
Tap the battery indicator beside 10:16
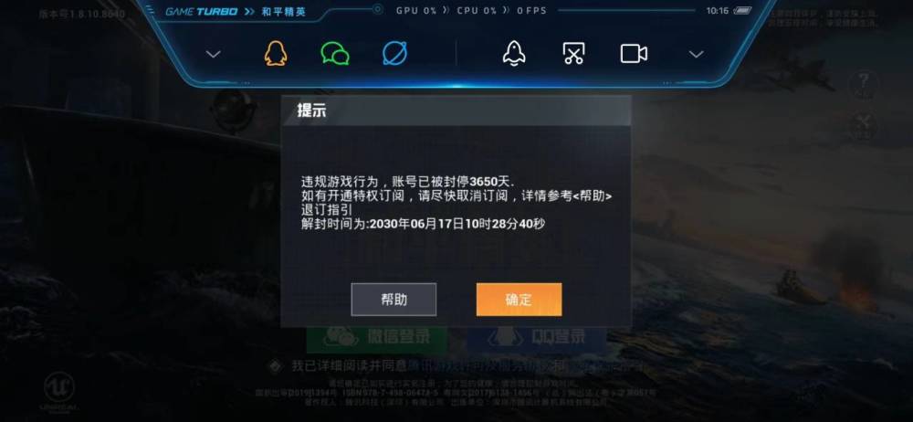(742, 10)
